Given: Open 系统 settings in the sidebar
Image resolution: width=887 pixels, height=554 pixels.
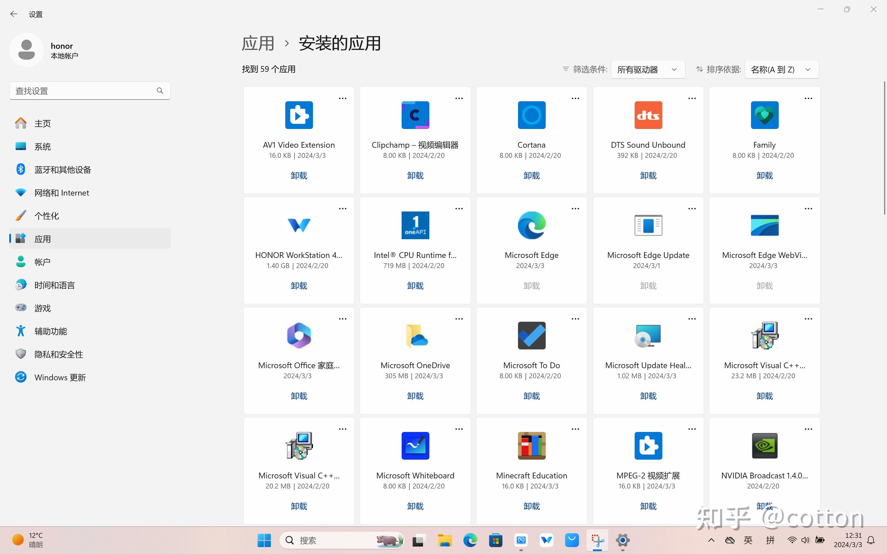Looking at the screenshot, I should pos(90,147).
